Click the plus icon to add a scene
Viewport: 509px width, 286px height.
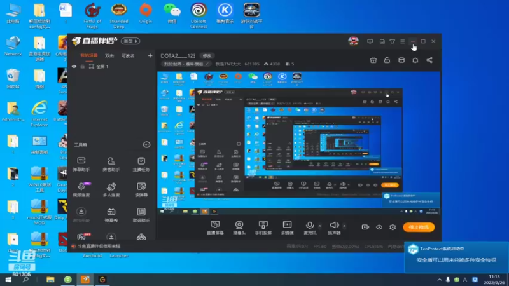pos(150,56)
